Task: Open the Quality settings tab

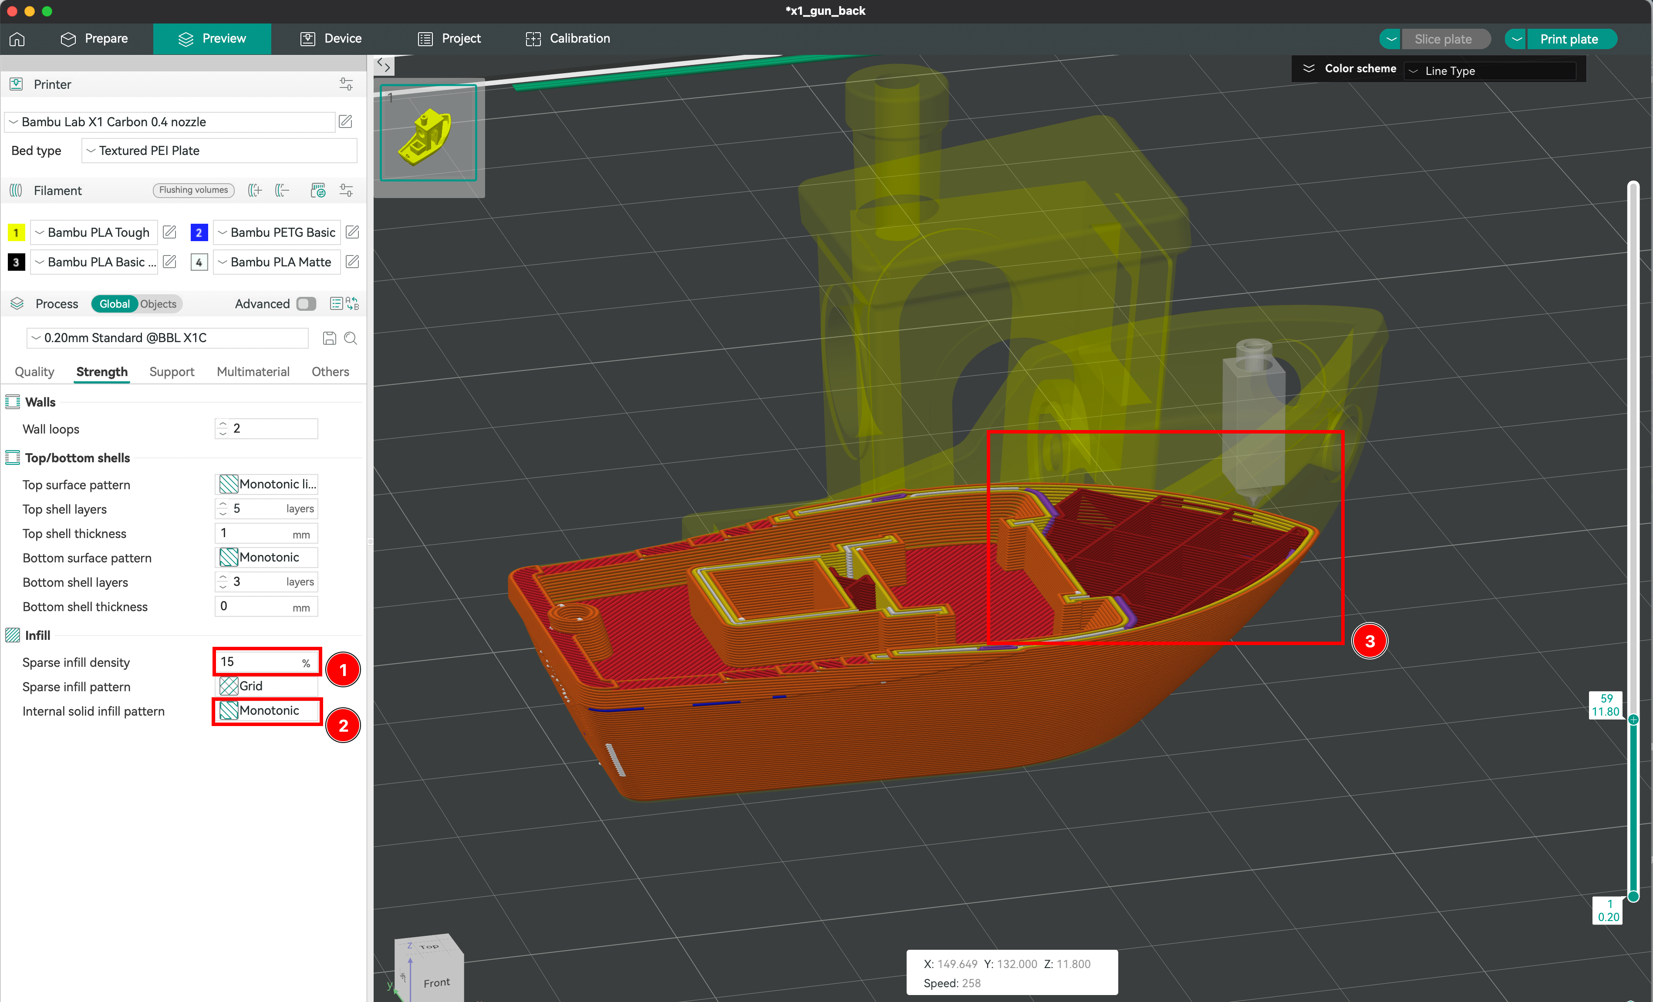Action: coord(34,372)
